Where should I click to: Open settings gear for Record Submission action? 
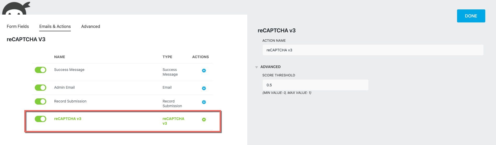click(204, 102)
